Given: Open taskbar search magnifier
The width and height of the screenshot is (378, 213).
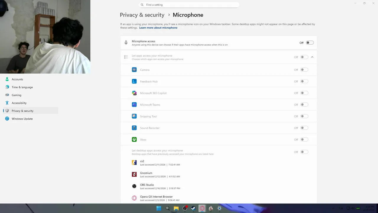Looking at the screenshot, I should click(x=167, y=208).
